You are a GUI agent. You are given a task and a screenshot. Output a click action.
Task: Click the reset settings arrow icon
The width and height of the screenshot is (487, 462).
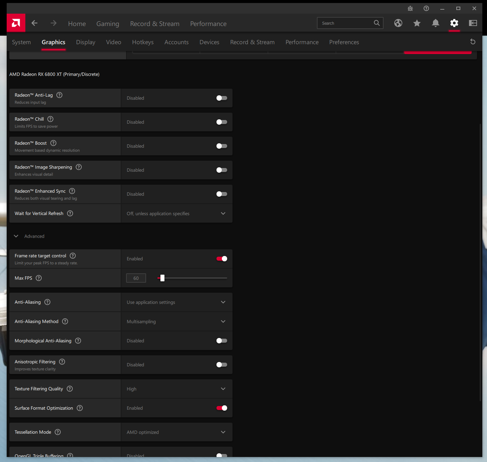473,42
